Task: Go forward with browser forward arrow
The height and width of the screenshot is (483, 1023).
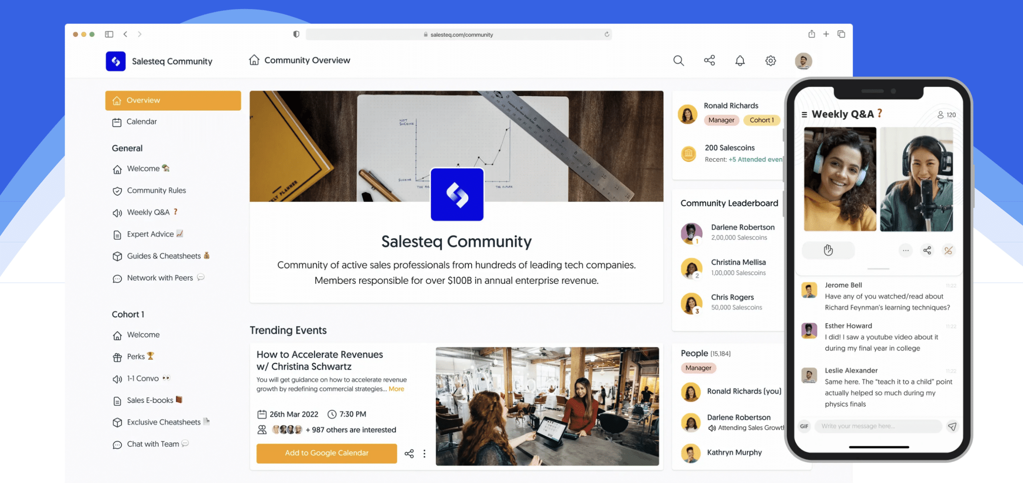Action: pyautogui.click(x=139, y=34)
